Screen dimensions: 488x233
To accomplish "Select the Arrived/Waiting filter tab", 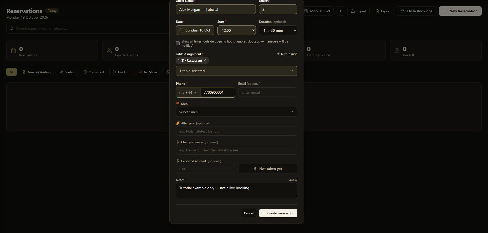I will tap(36, 72).
